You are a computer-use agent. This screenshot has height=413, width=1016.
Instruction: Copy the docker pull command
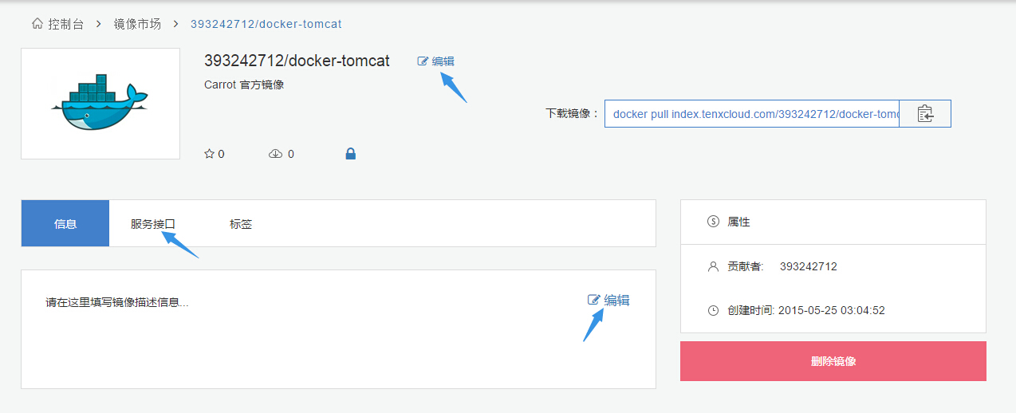click(925, 113)
